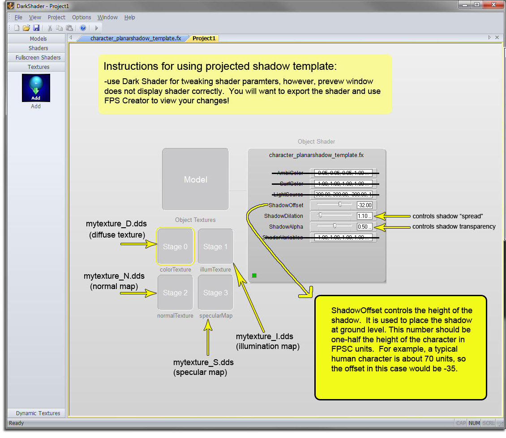This screenshot has height=438, width=506.
Task: Click the Cut scissors icon
Action: point(50,28)
